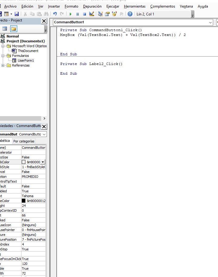Click the Save icon in the toolbar
Viewport: 218px width, 277px height.
click(17, 14)
